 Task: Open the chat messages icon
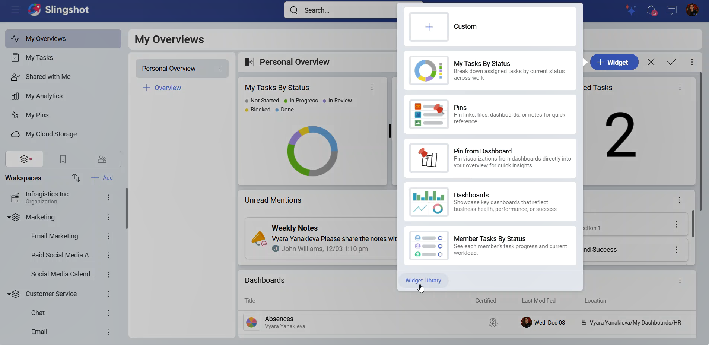pyautogui.click(x=671, y=10)
